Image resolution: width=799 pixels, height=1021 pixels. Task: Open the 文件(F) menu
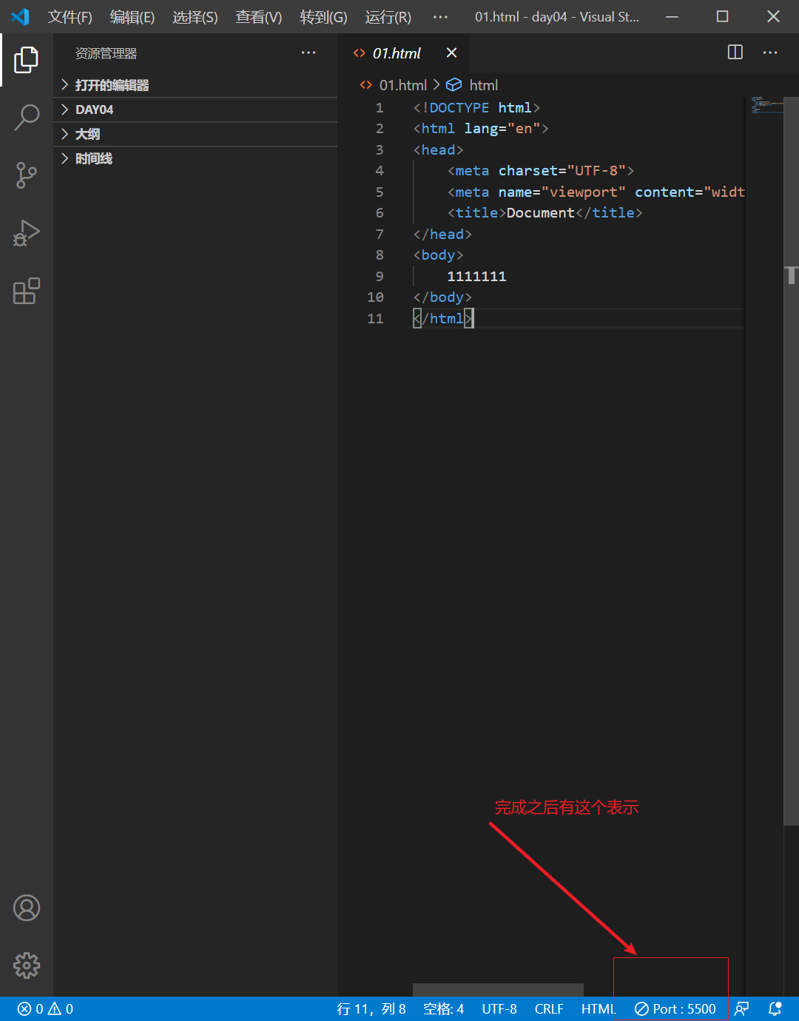click(70, 17)
